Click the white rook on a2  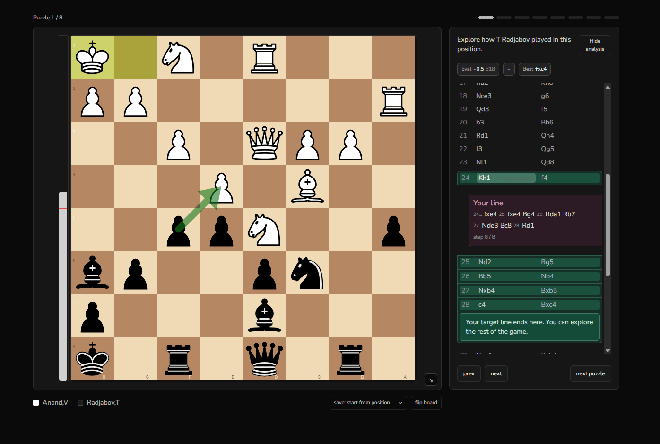(x=393, y=100)
